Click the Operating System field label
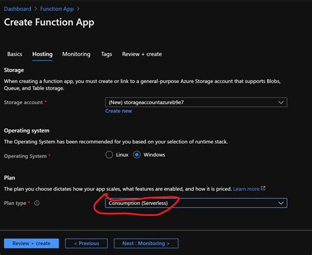The image size is (312, 255). (x=25, y=156)
